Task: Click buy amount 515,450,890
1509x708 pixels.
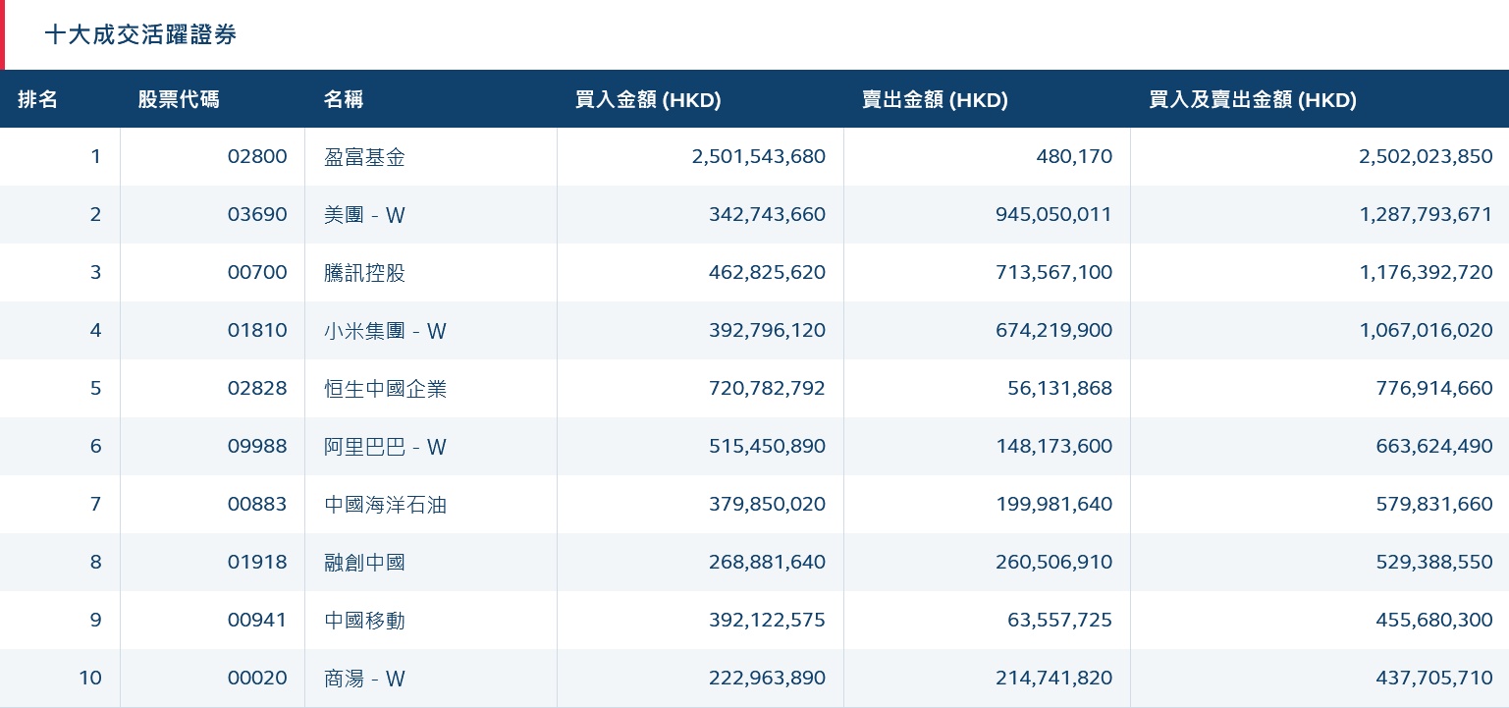Action: [x=768, y=447]
